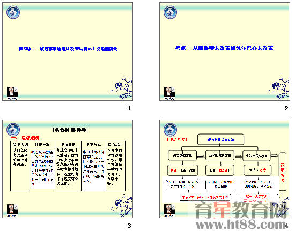Image resolution: width=295 pixels, height=231 pixels.
Task: Click the portrait image at slide 2's bottom
Action: 169,93
